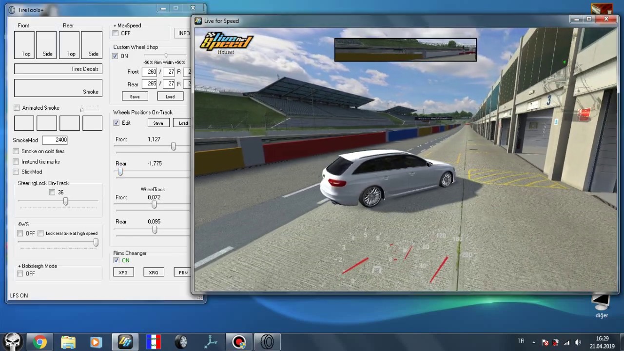Switch to TireTools+ in the taskbar
The width and height of the screenshot is (624, 351).
(x=267, y=342)
